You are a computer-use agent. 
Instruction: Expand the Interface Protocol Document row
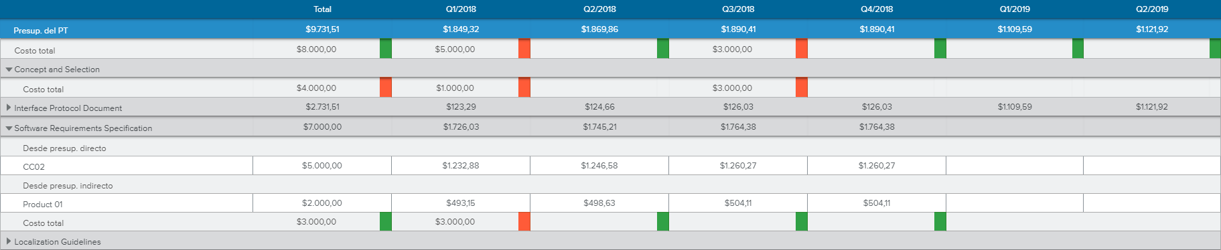9,108
